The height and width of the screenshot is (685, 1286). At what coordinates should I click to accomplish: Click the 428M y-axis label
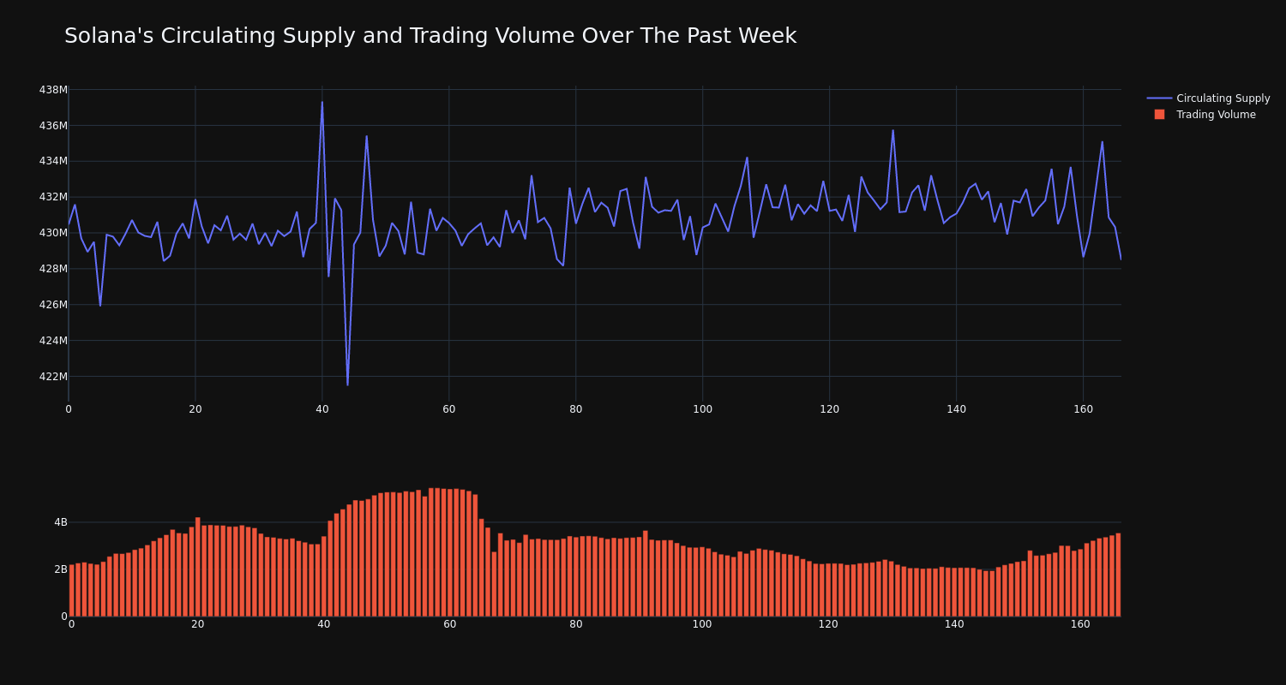[53, 269]
